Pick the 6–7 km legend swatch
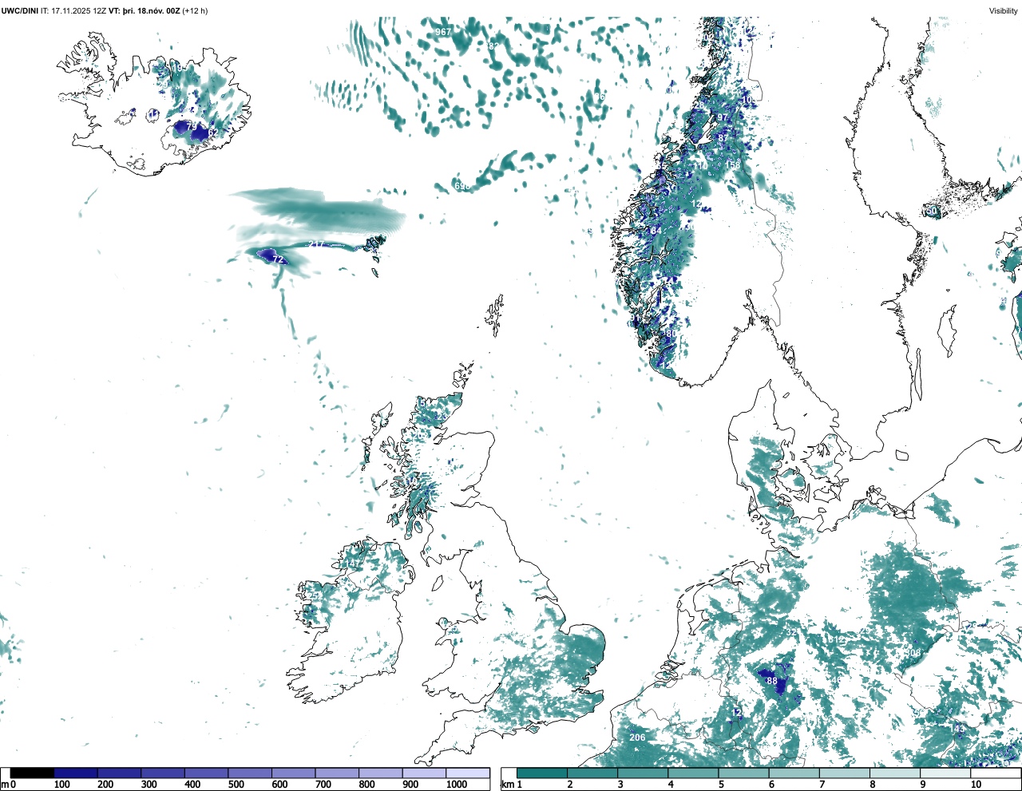The width and height of the screenshot is (1022, 791). coord(794,773)
